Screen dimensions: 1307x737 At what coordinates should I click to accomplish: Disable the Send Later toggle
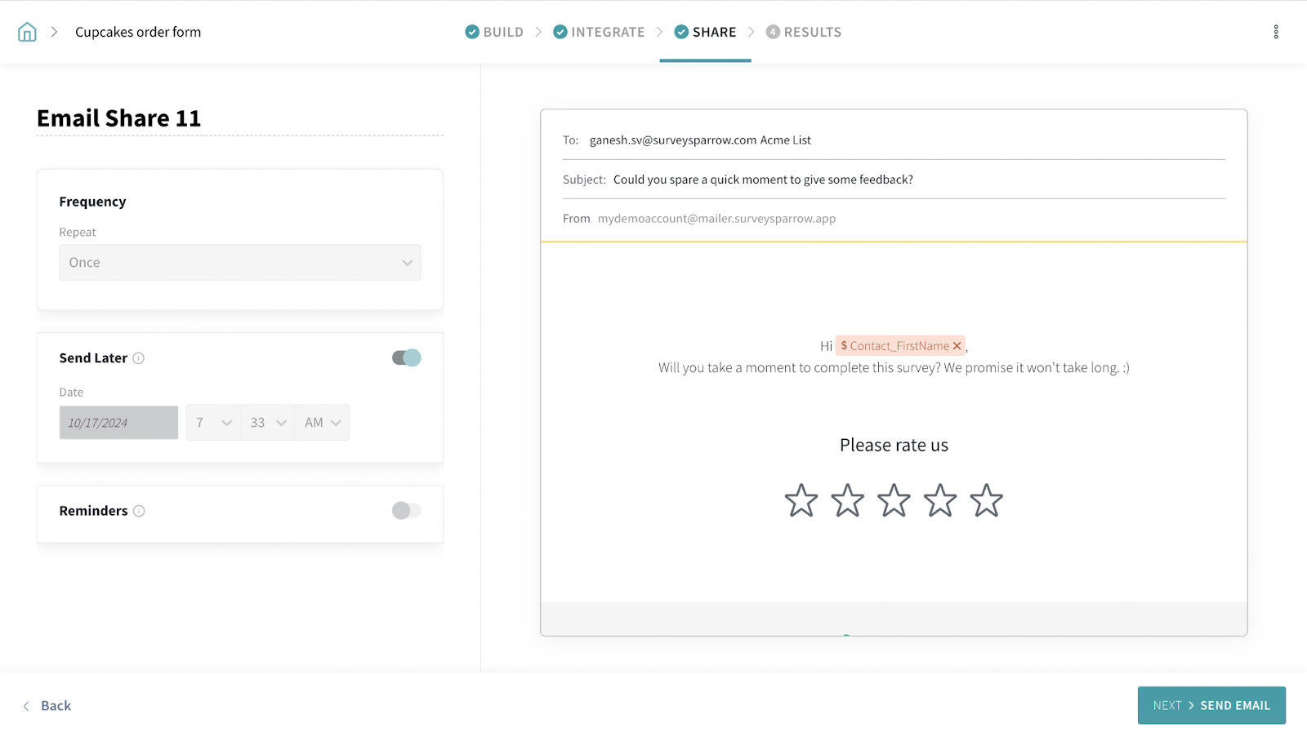[406, 357]
